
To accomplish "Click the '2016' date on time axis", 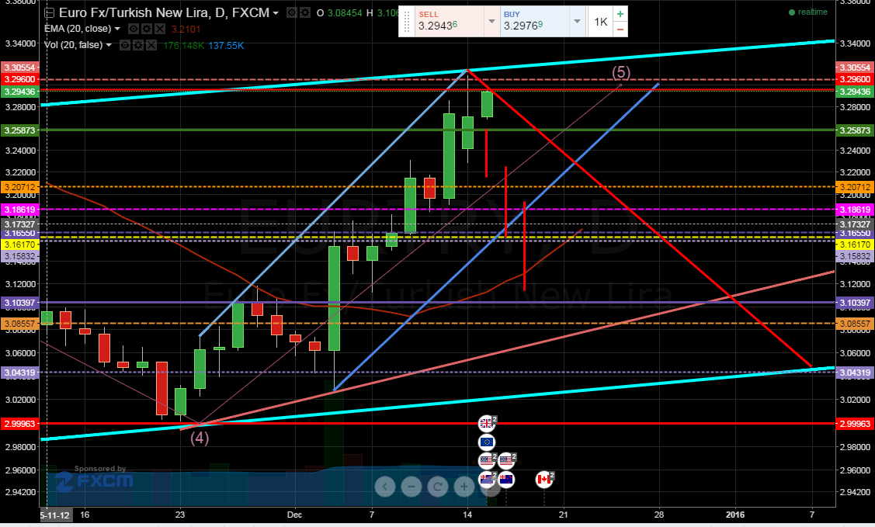I will (x=735, y=514).
